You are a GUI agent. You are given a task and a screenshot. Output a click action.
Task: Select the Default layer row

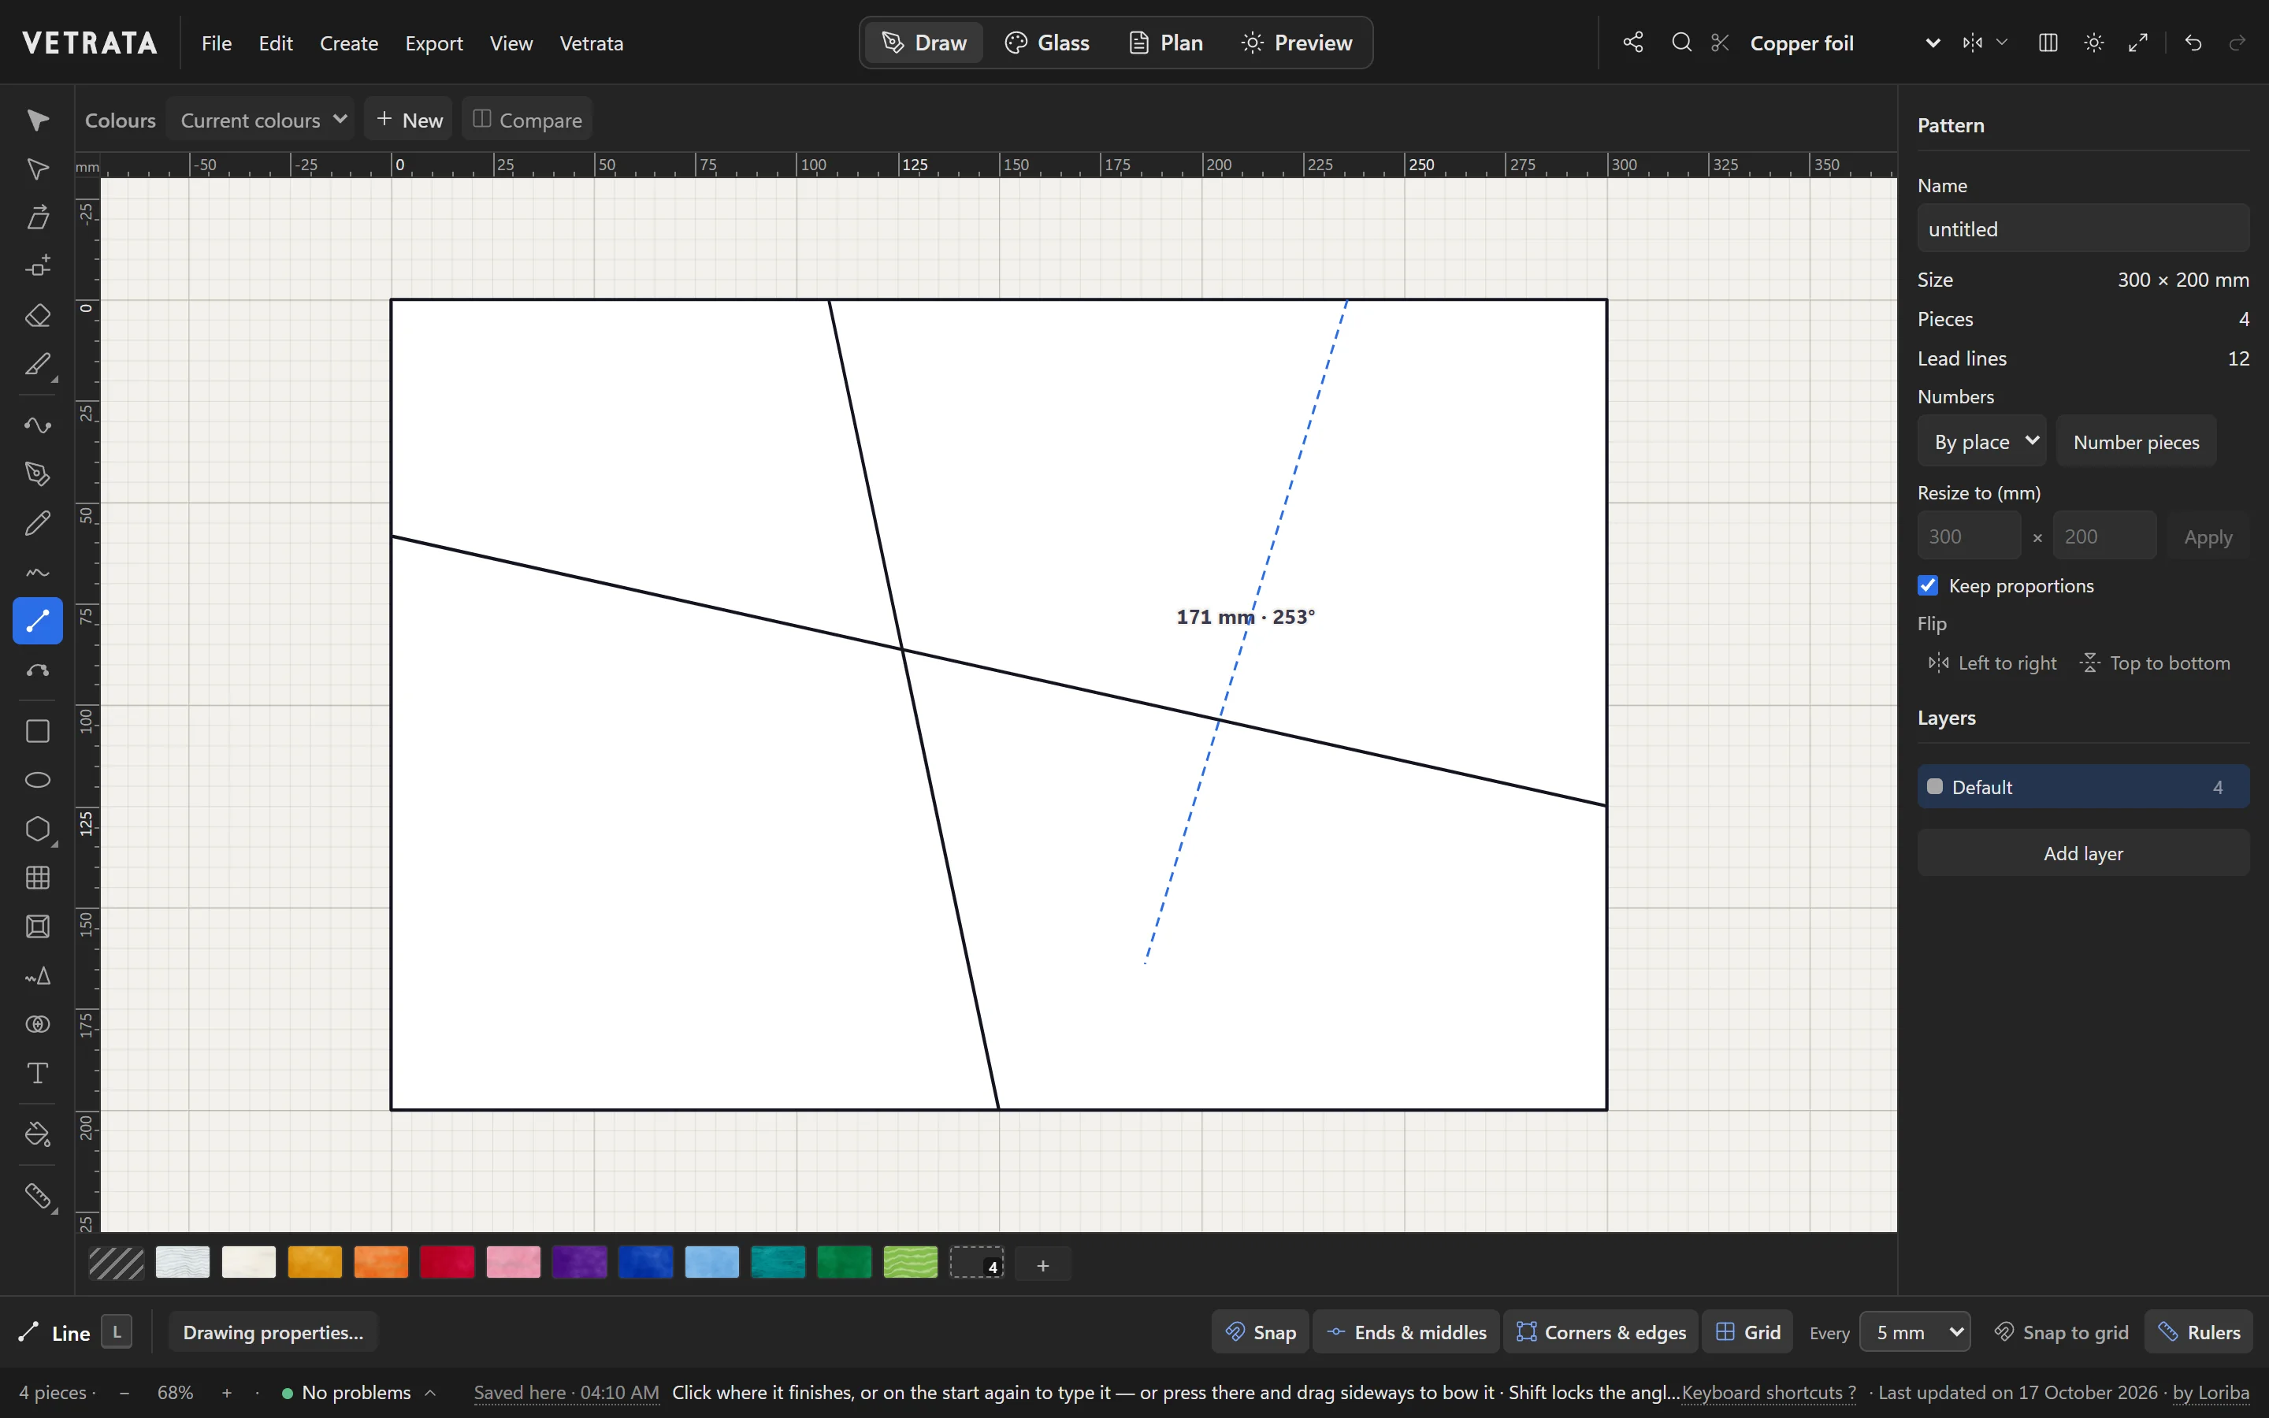point(2083,787)
